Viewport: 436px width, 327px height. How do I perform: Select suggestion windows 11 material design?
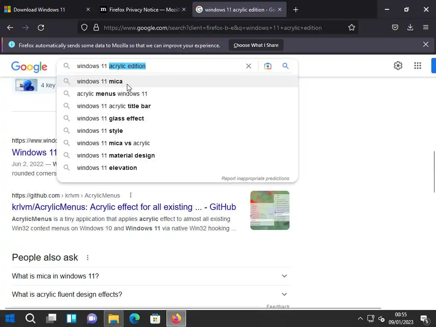[x=177, y=155]
